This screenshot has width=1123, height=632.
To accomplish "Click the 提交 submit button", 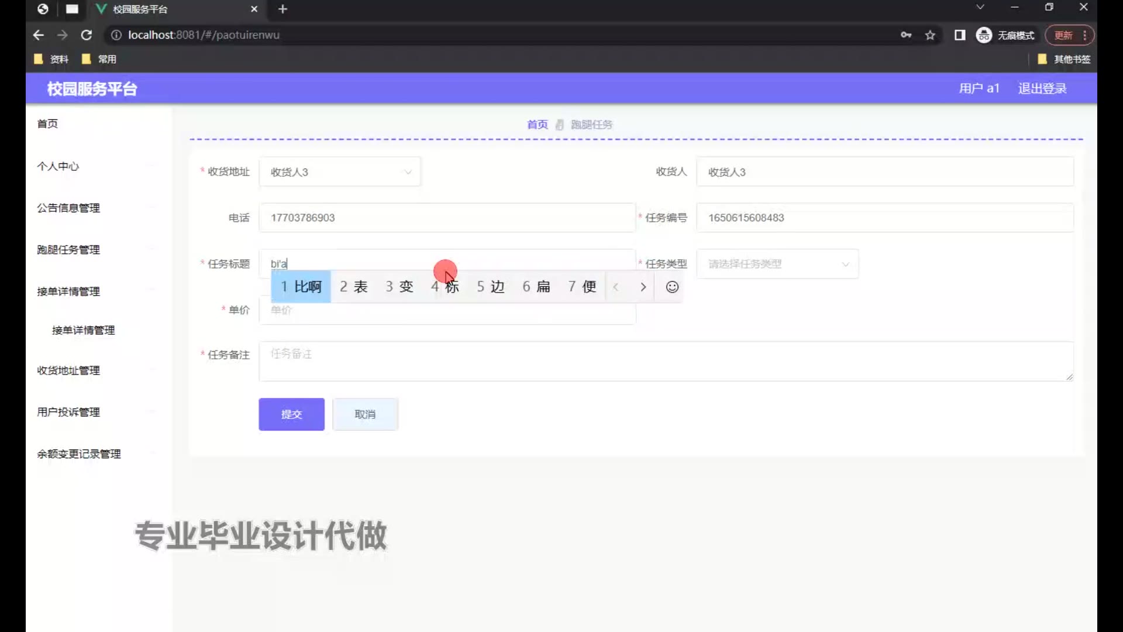I will tap(291, 414).
